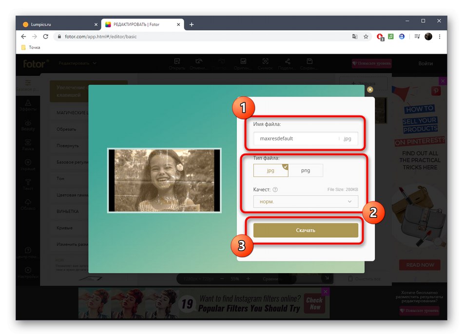
Task: Open the Текст sidebar tool
Action: 28,185
